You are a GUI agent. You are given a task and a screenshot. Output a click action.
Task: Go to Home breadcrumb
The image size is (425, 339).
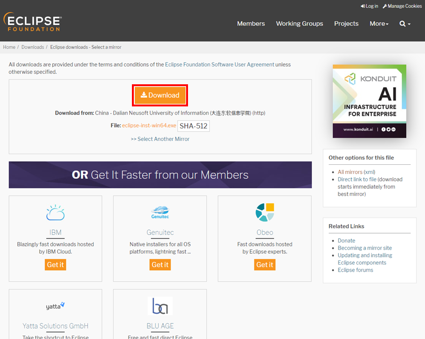pyautogui.click(x=9, y=47)
